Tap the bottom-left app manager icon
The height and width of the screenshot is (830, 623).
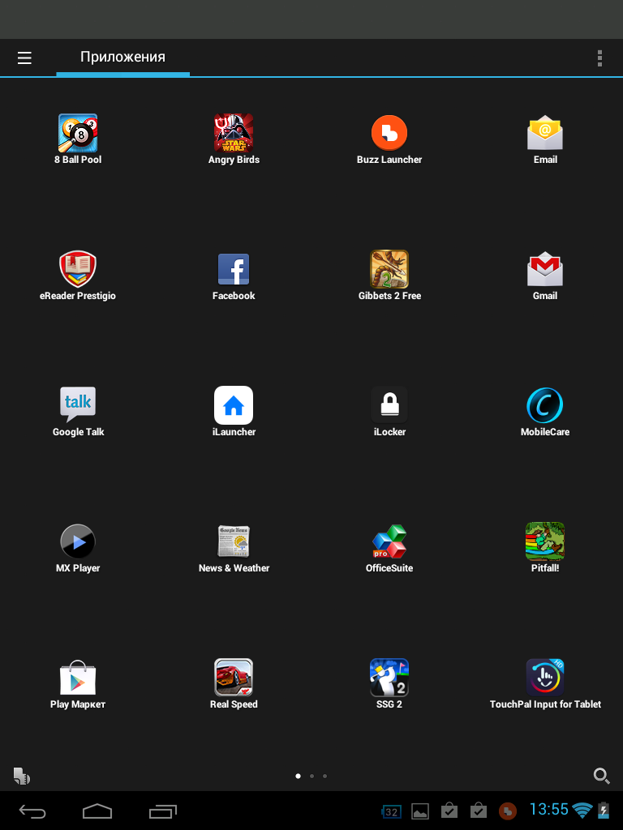21,776
